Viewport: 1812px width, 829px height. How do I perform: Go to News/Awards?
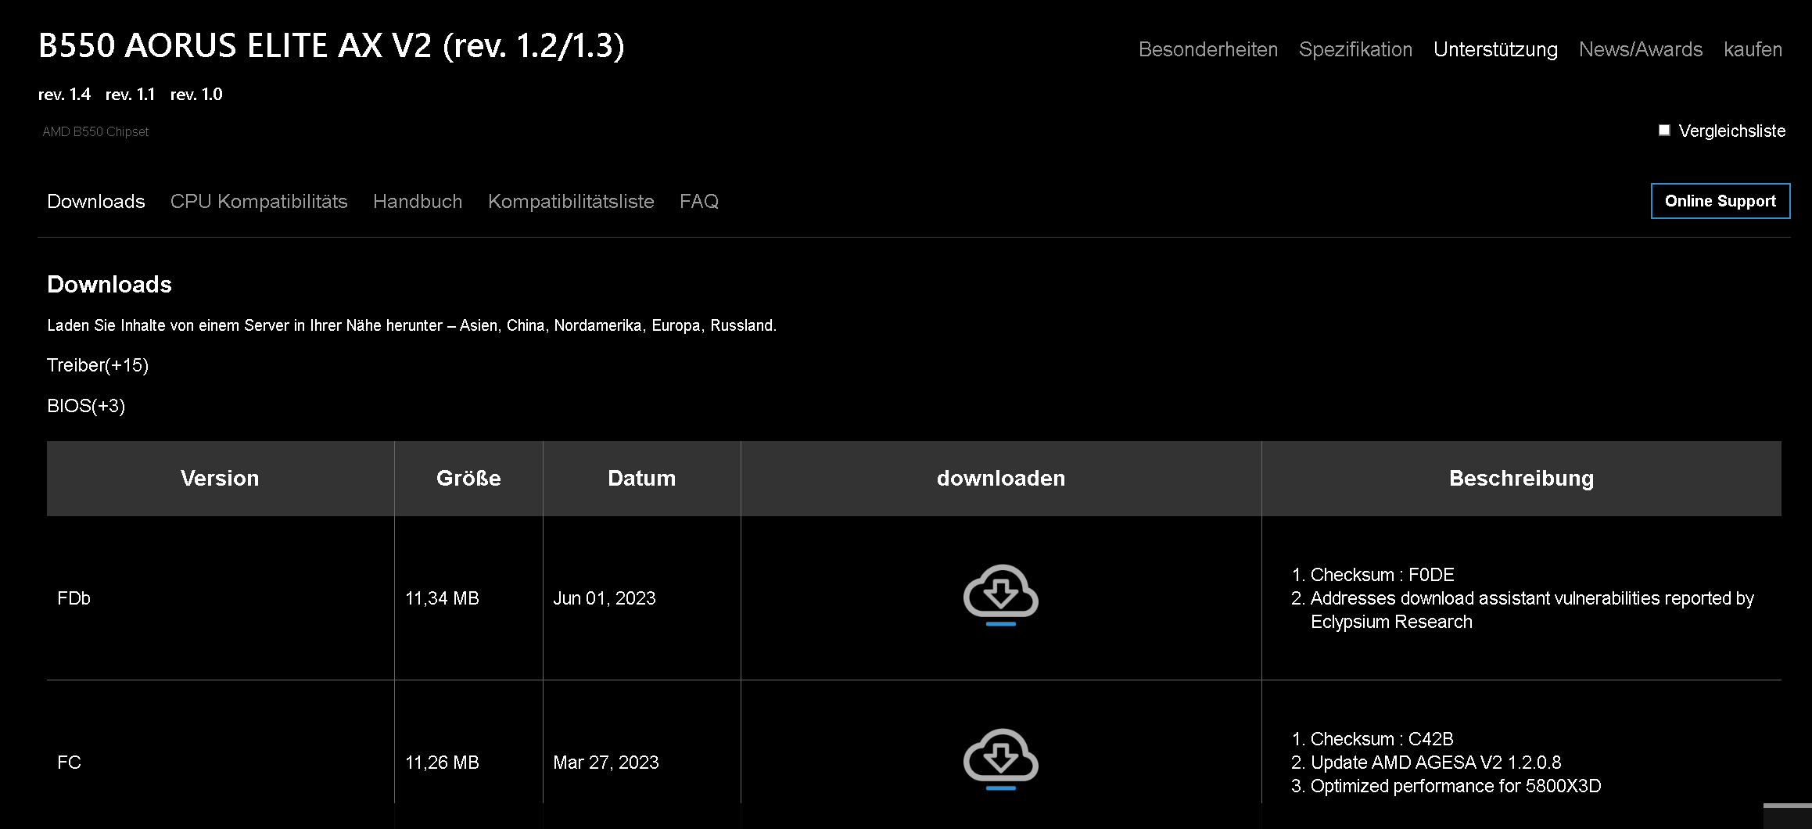click(x=1641, y=49)
